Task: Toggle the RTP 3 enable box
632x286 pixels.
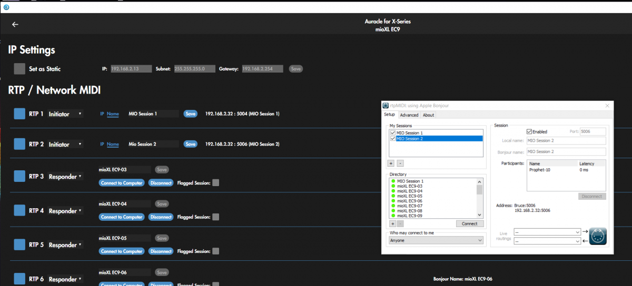Action: tap(19, 176)
